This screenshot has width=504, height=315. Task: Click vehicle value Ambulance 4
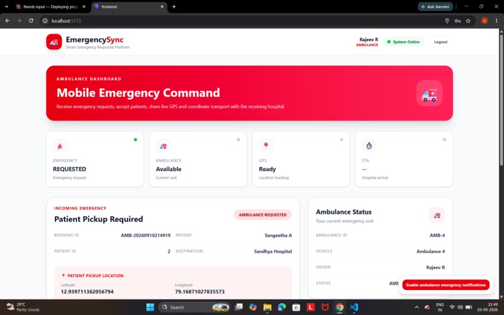coord(431,251)
